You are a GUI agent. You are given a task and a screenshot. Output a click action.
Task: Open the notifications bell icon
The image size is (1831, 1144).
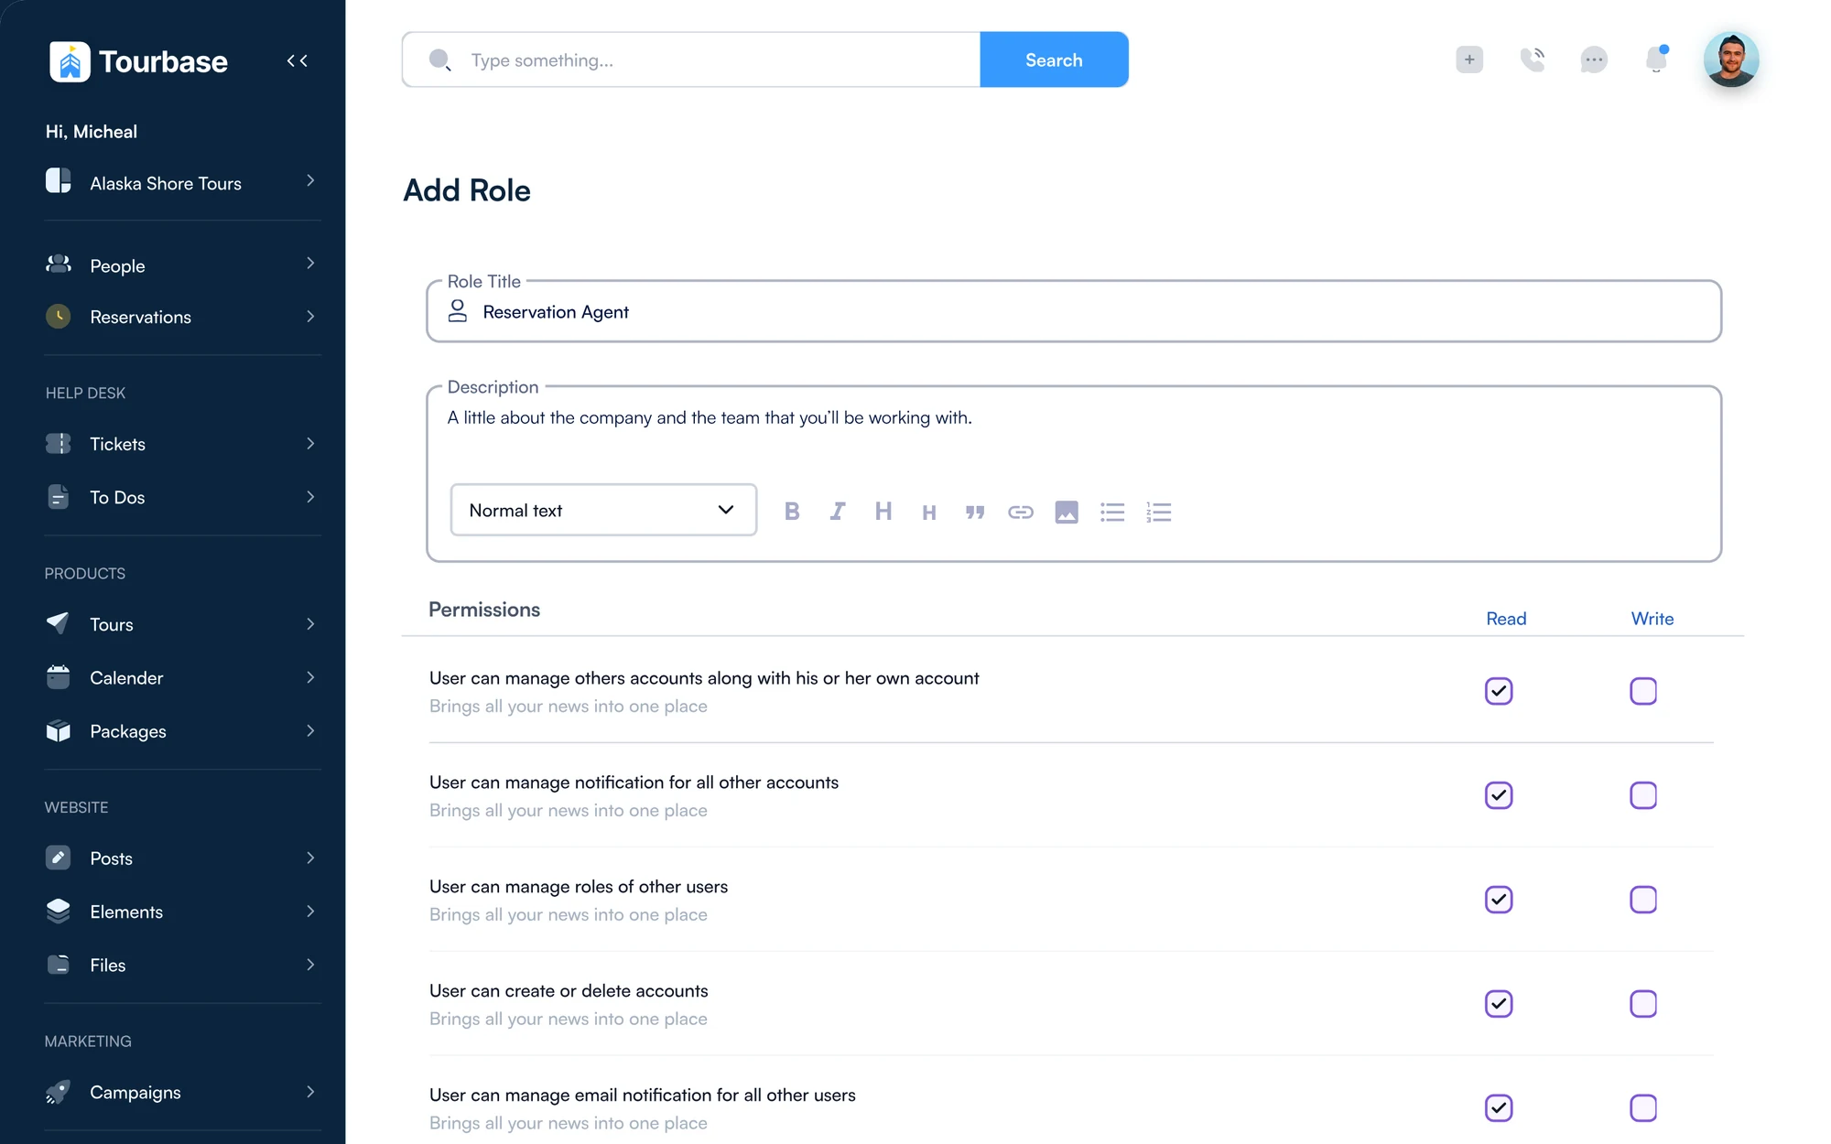1656,59
